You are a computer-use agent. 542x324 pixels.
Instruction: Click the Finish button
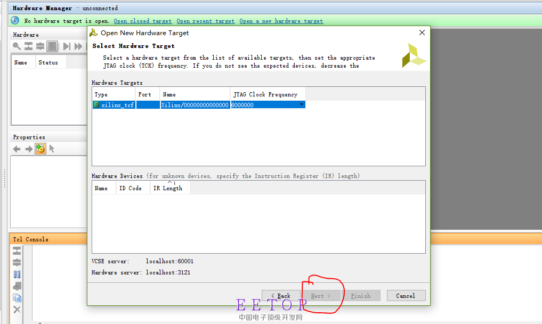tap(361, 296)
